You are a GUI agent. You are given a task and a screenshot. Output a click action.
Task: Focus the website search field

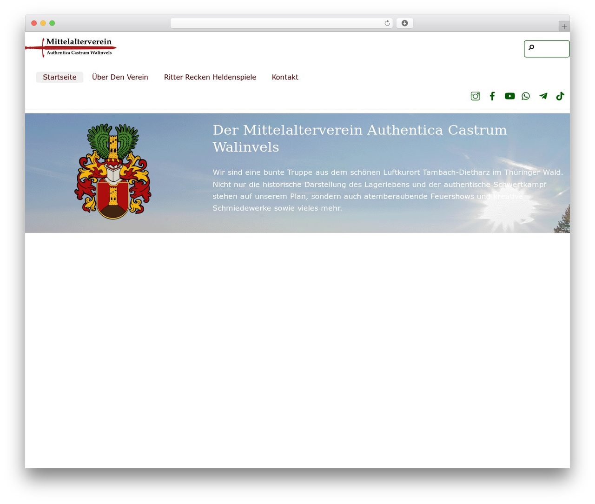pyautogui.click(x=547, y=49)
